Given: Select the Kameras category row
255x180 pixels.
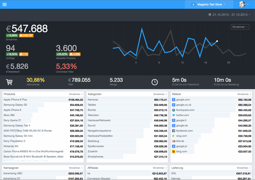Looking at the screenshot, I should (x=127, y=100).
